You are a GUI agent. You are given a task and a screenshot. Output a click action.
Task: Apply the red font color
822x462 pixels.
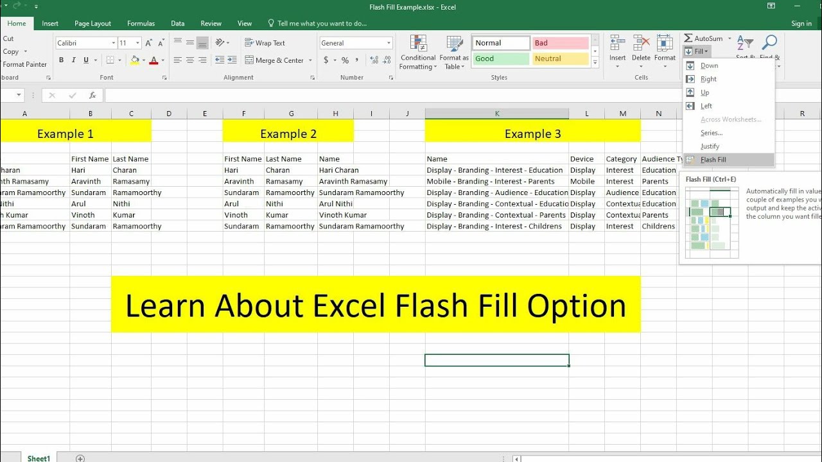pos(153,60)
